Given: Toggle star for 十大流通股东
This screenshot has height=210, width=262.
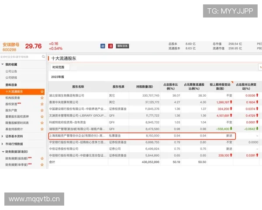Looking at the screenshot, I should click(42, 91).
